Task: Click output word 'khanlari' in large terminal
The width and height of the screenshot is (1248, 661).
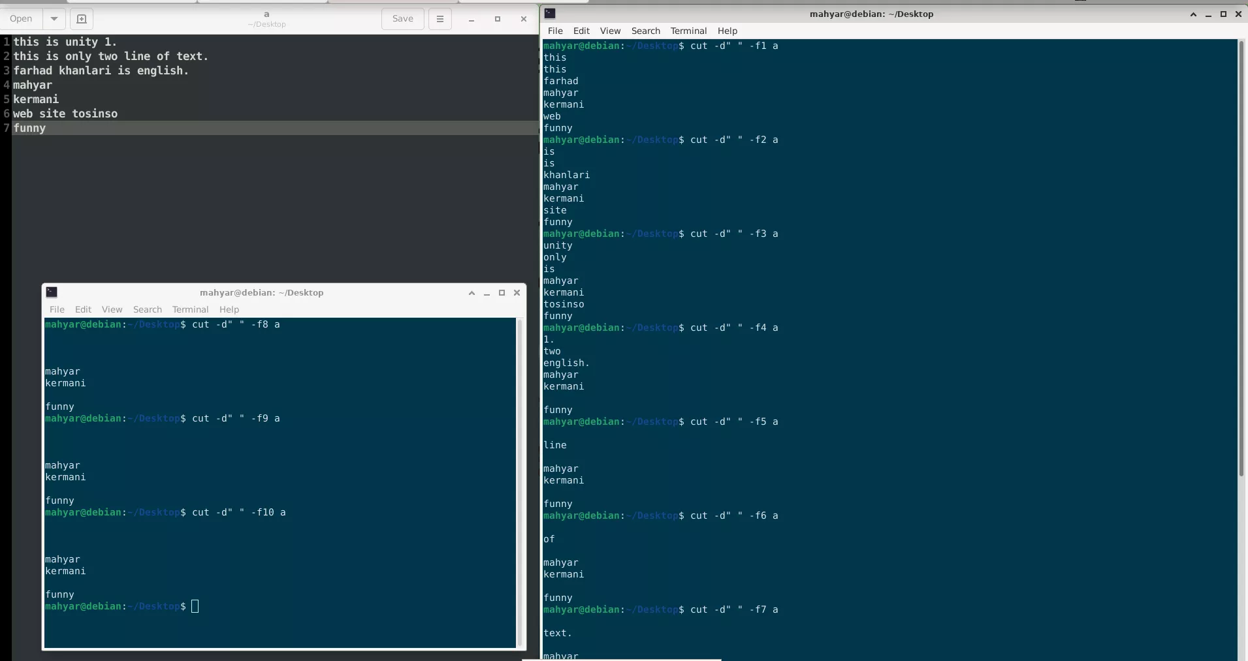Action: pyautogui.click(x=566, y=175)
